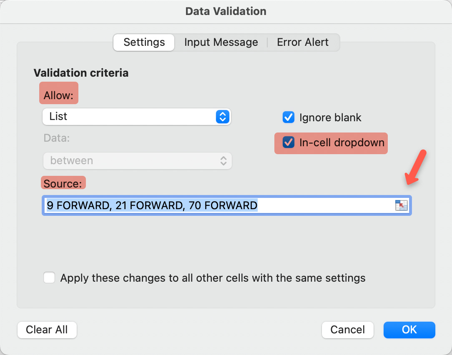Screen dimensions: 452x355
Task: Select the Settings tab
Action: coord(144,42)
